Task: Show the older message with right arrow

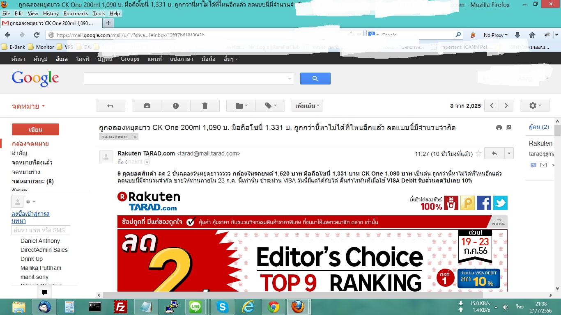Action: (506, 106)
